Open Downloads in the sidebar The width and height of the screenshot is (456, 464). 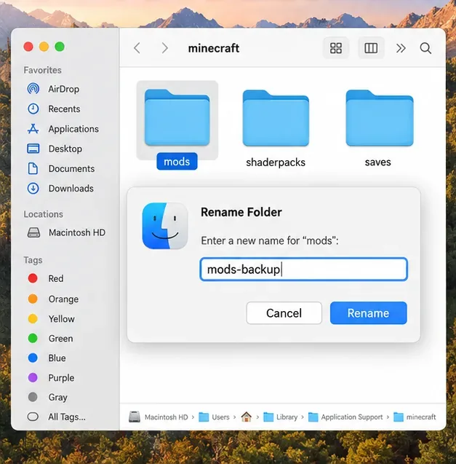pos(60,189)
